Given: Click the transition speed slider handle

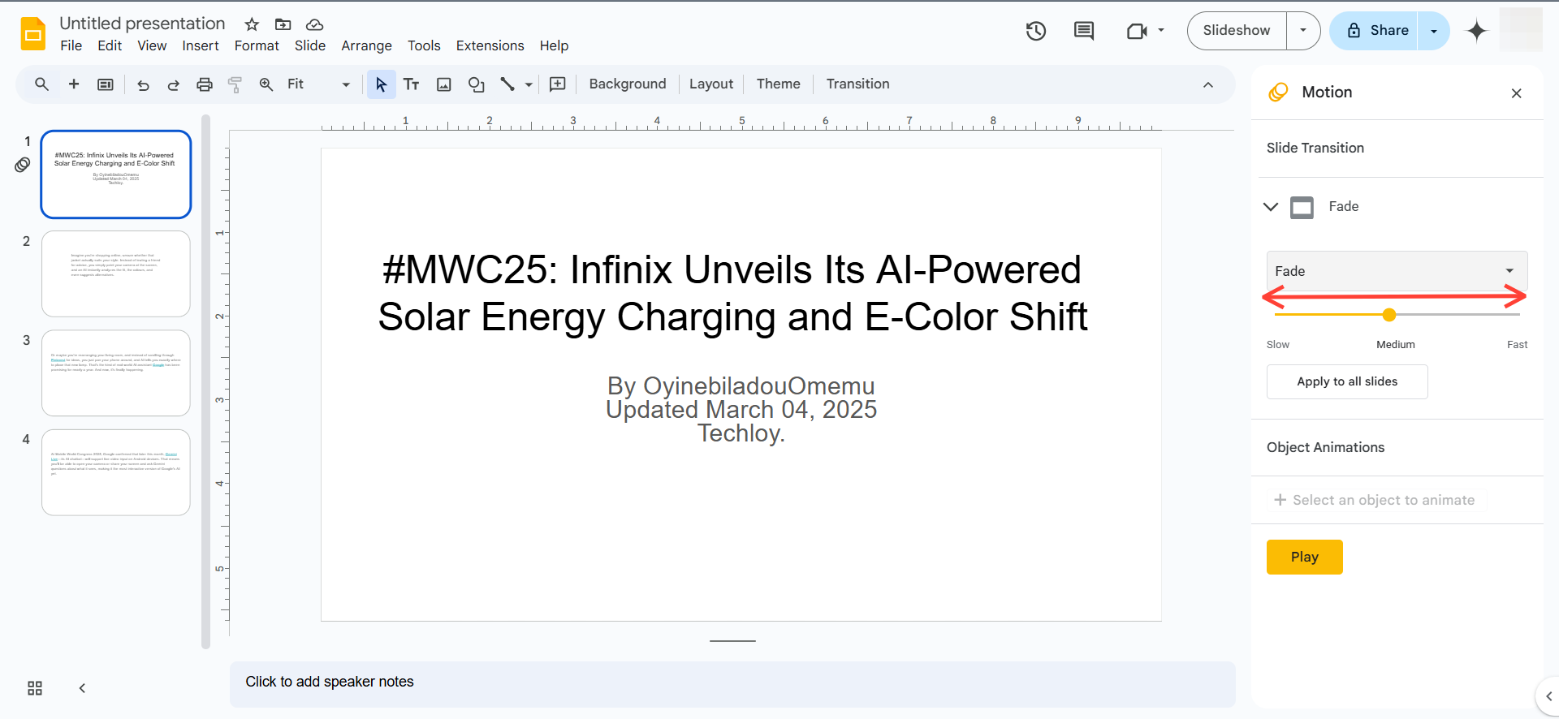Looking at the screenshot, I should [x=1389, y=315].
